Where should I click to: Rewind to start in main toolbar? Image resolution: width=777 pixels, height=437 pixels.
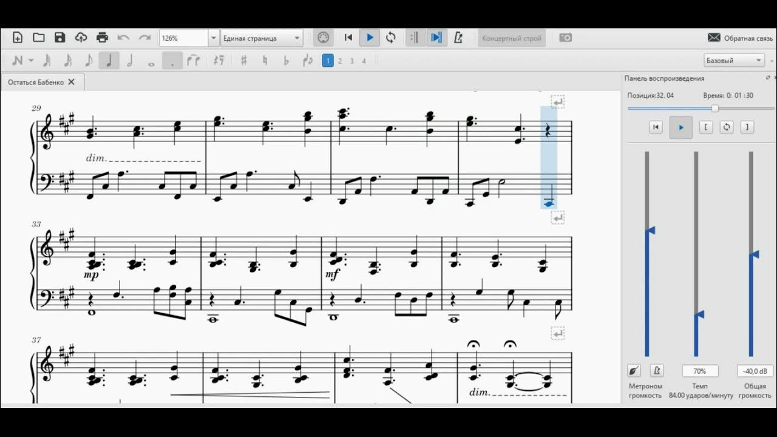coord(348,38)
